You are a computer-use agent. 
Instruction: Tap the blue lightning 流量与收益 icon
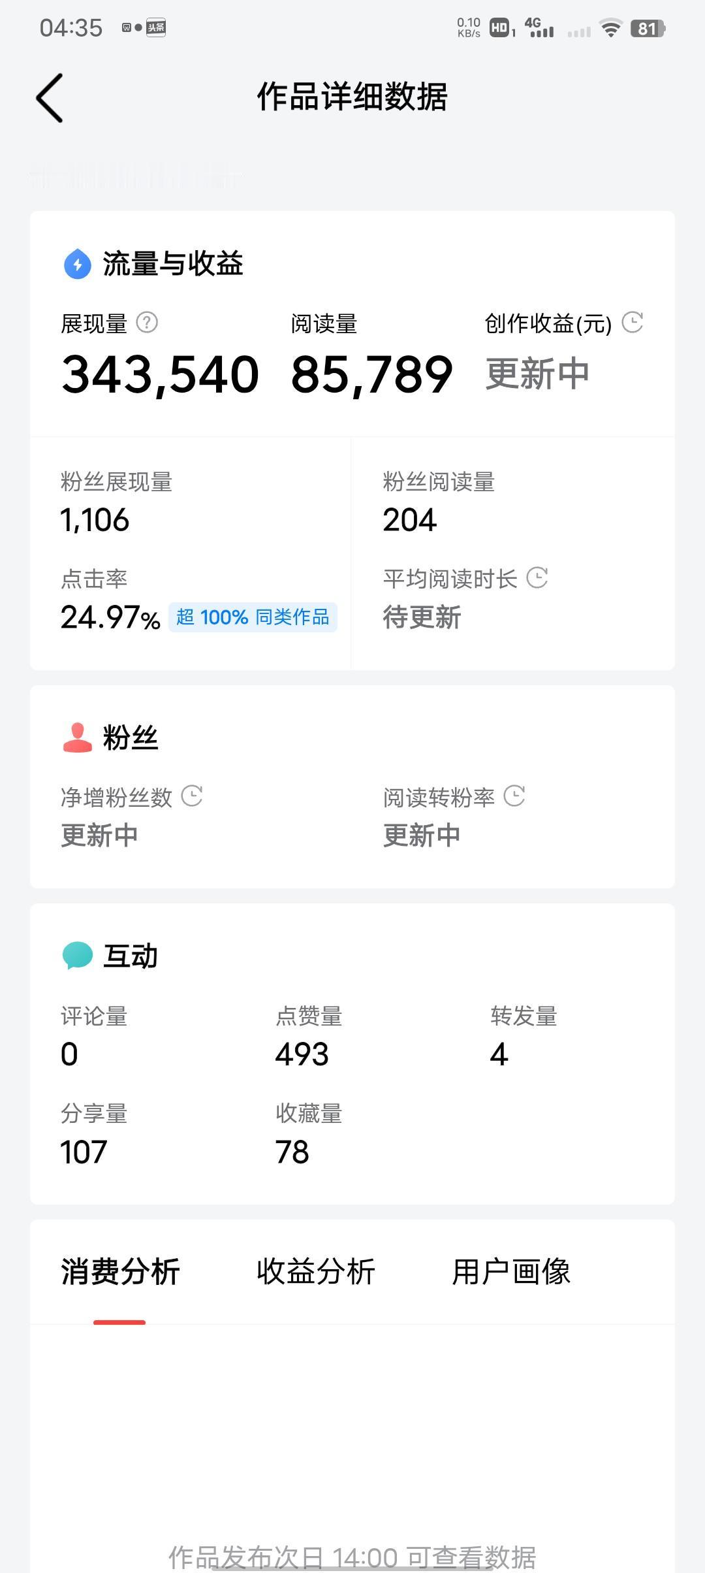point(78,264)
